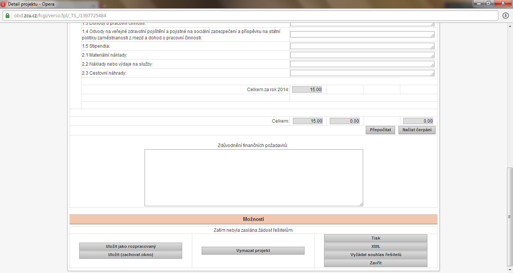Click the Opera logo icon in title bar
Screen dimensions: 513x273
3,3
